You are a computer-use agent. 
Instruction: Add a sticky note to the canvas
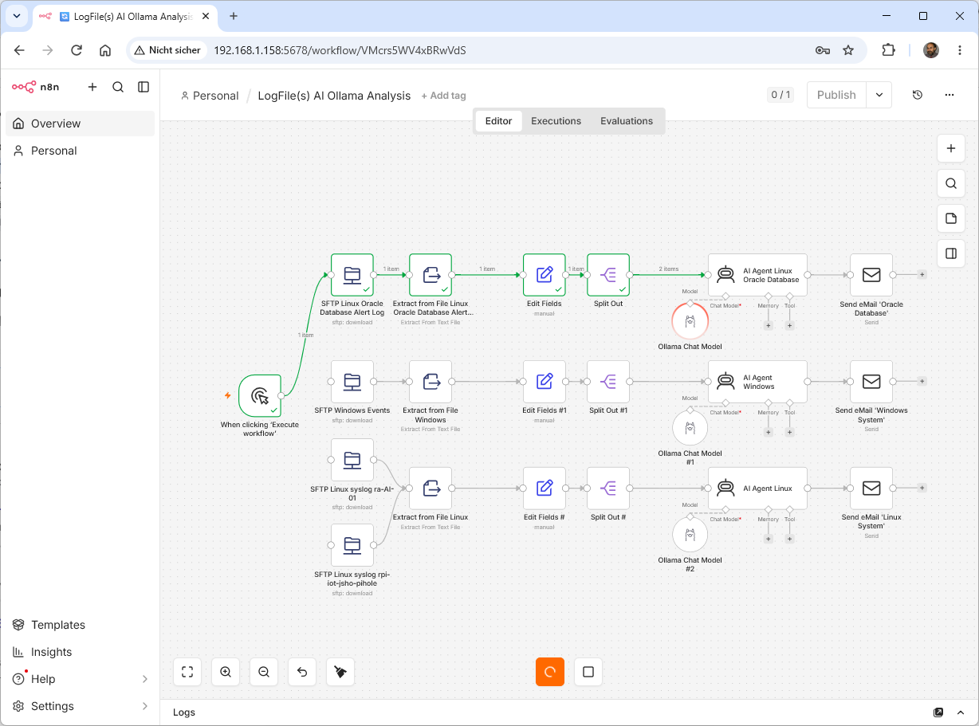tap(951, 218)
